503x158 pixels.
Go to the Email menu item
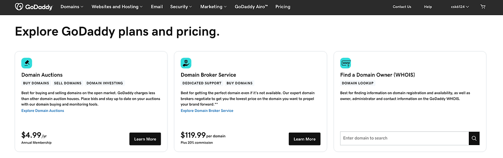[x=157, y=7]
